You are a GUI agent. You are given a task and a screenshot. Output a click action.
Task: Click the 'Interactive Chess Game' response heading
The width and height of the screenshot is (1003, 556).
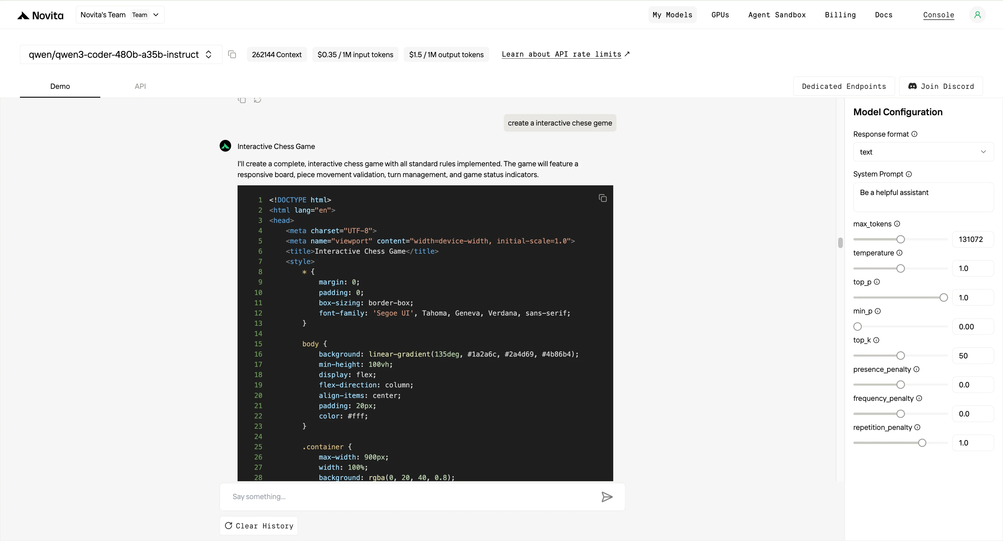coord(276,146)
